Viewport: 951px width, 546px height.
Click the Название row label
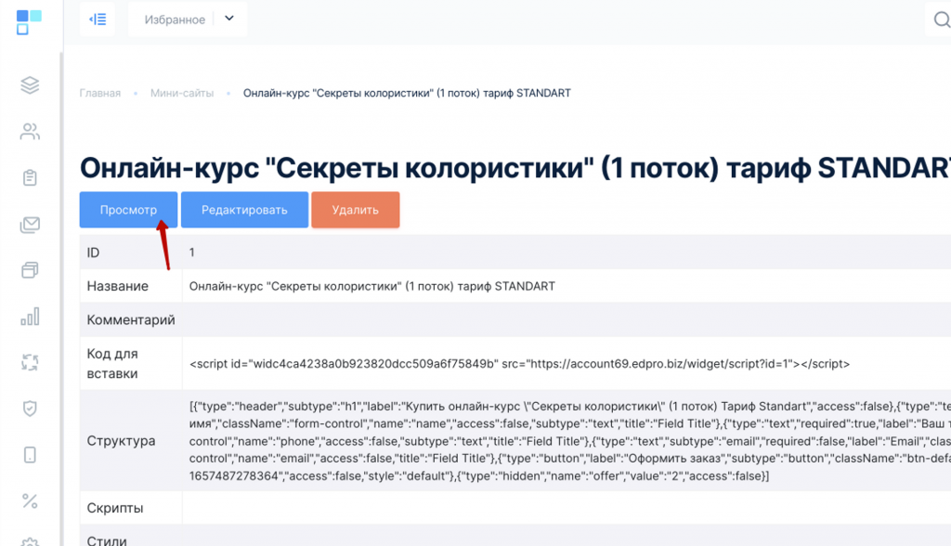(118, 286)
